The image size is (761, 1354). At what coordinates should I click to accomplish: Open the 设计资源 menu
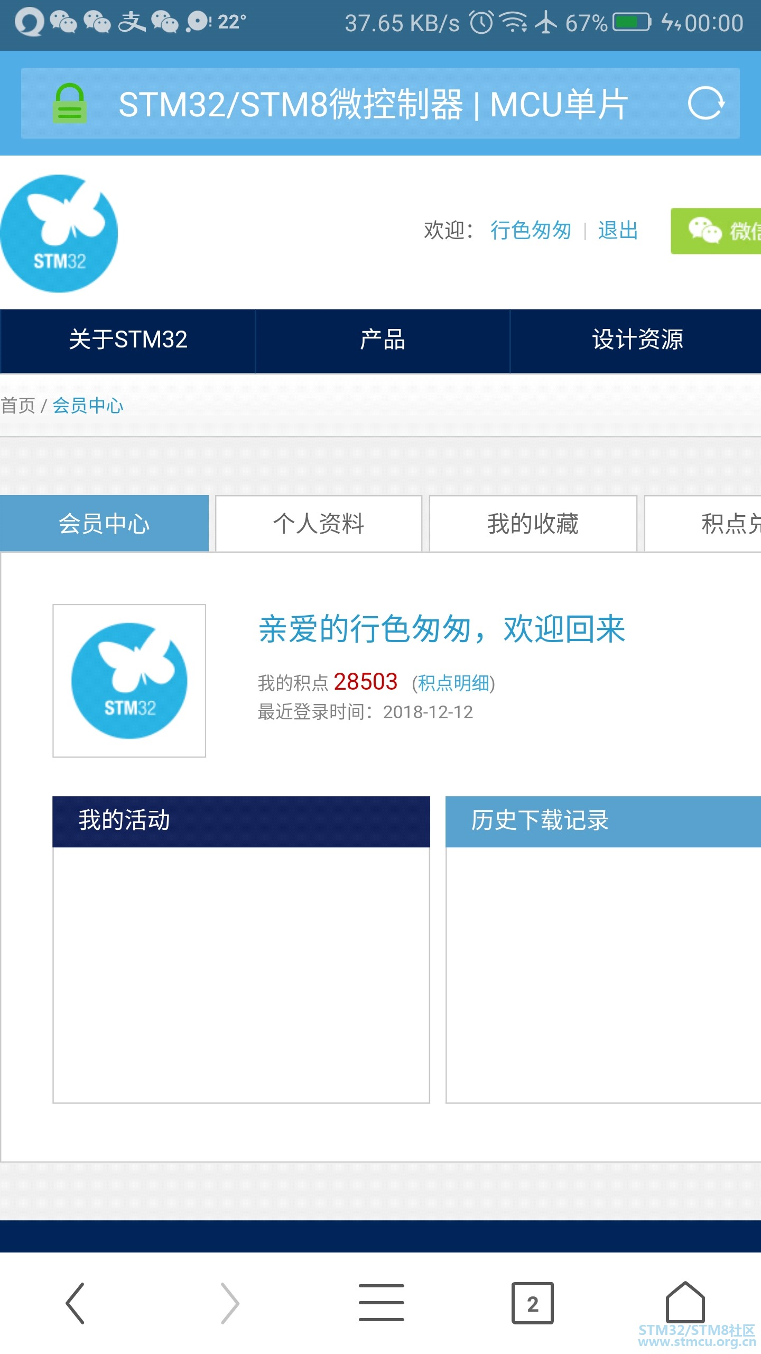coord(636,340)
